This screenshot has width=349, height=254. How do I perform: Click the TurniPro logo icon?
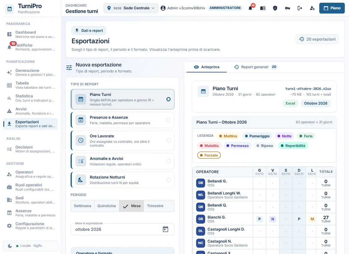(10, 9)
